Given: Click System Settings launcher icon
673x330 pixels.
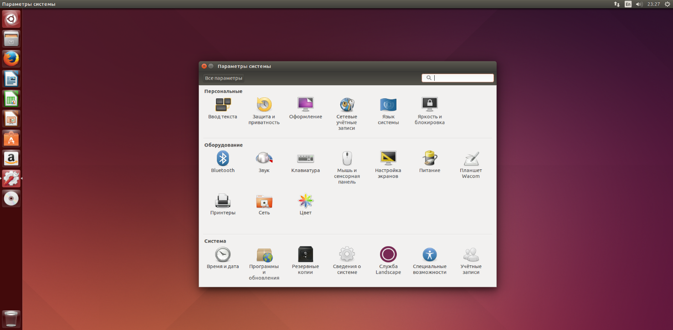Looking at the screenshot, I should click(x=11, y=178).
